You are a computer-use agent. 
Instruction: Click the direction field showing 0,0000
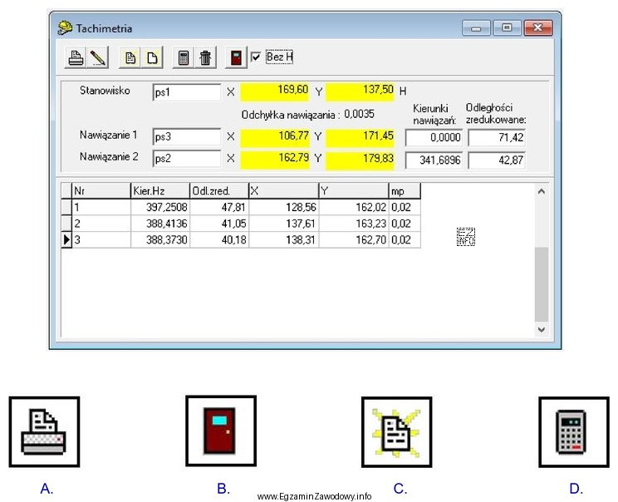pos(434,138)
